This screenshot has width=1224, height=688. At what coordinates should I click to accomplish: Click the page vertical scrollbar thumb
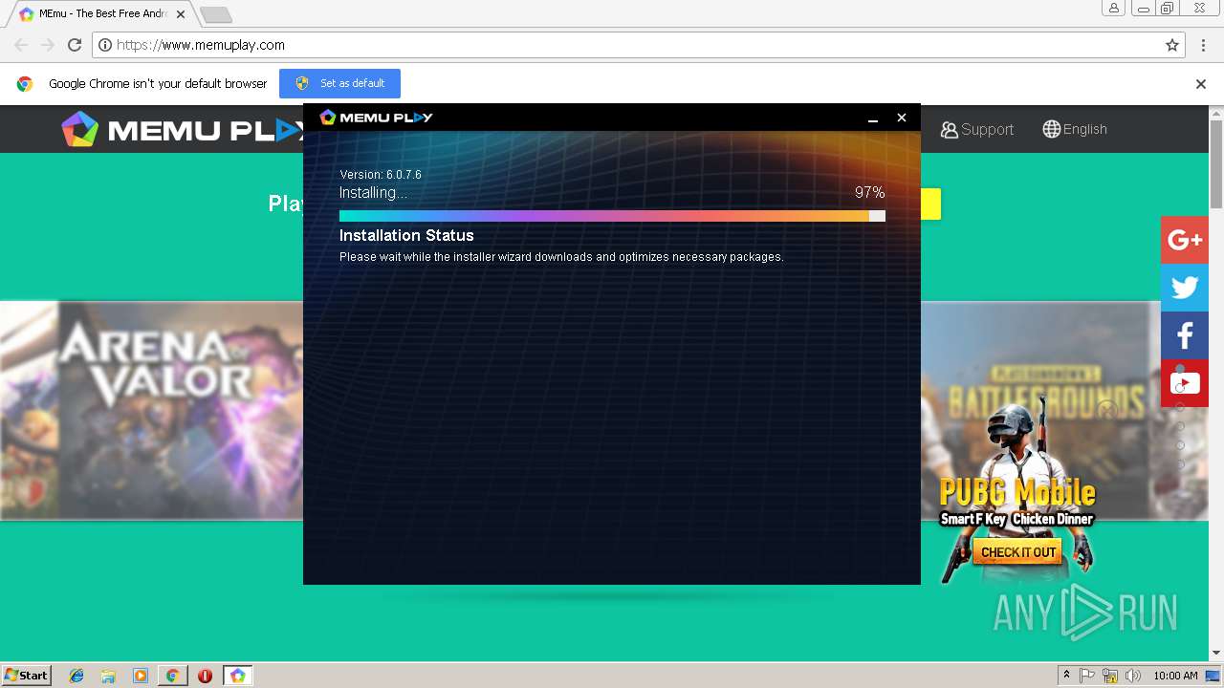point(1216,162)
